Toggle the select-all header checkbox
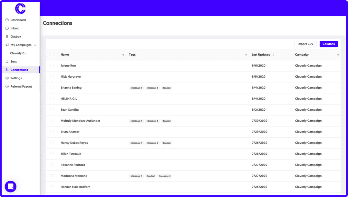The height and width of the screenshot is (197, 348). 52,55
